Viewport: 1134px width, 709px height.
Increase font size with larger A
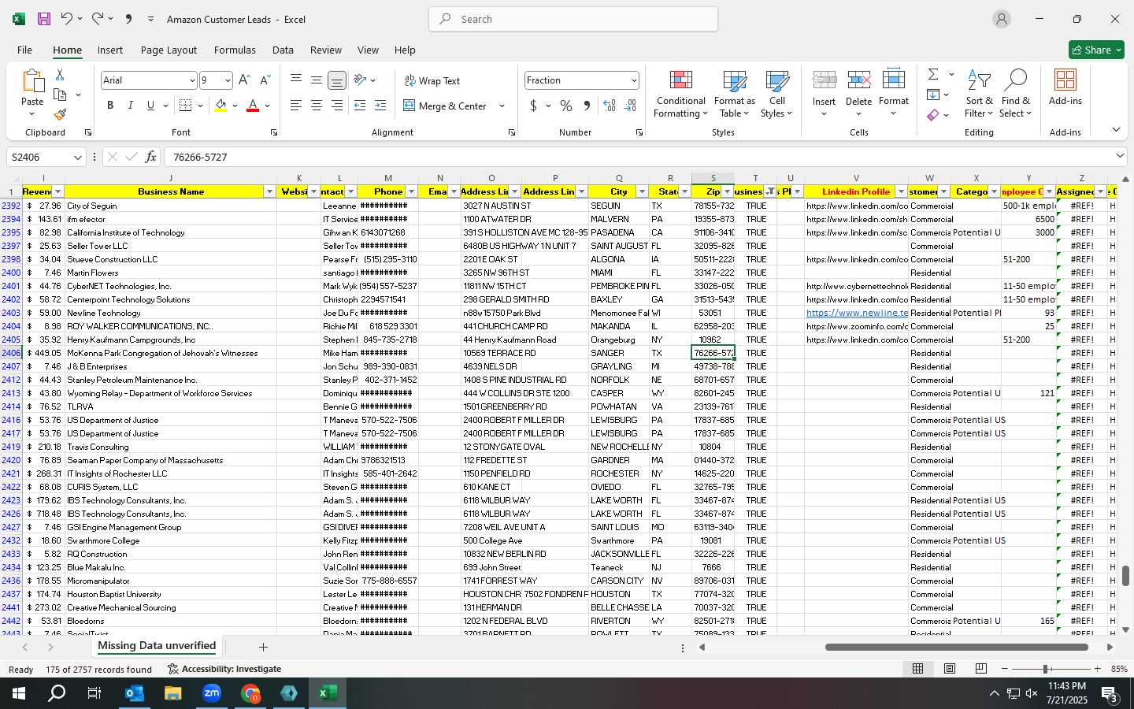click(244, 80)
